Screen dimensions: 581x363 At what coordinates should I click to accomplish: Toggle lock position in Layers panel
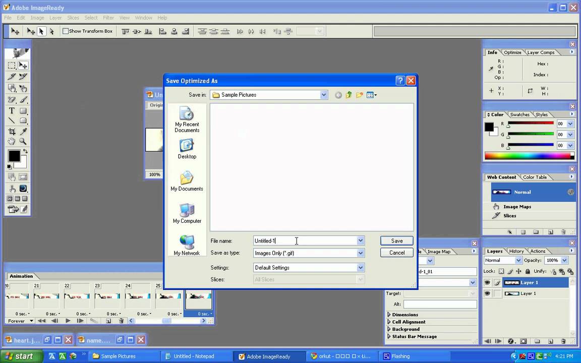point(519,271)
